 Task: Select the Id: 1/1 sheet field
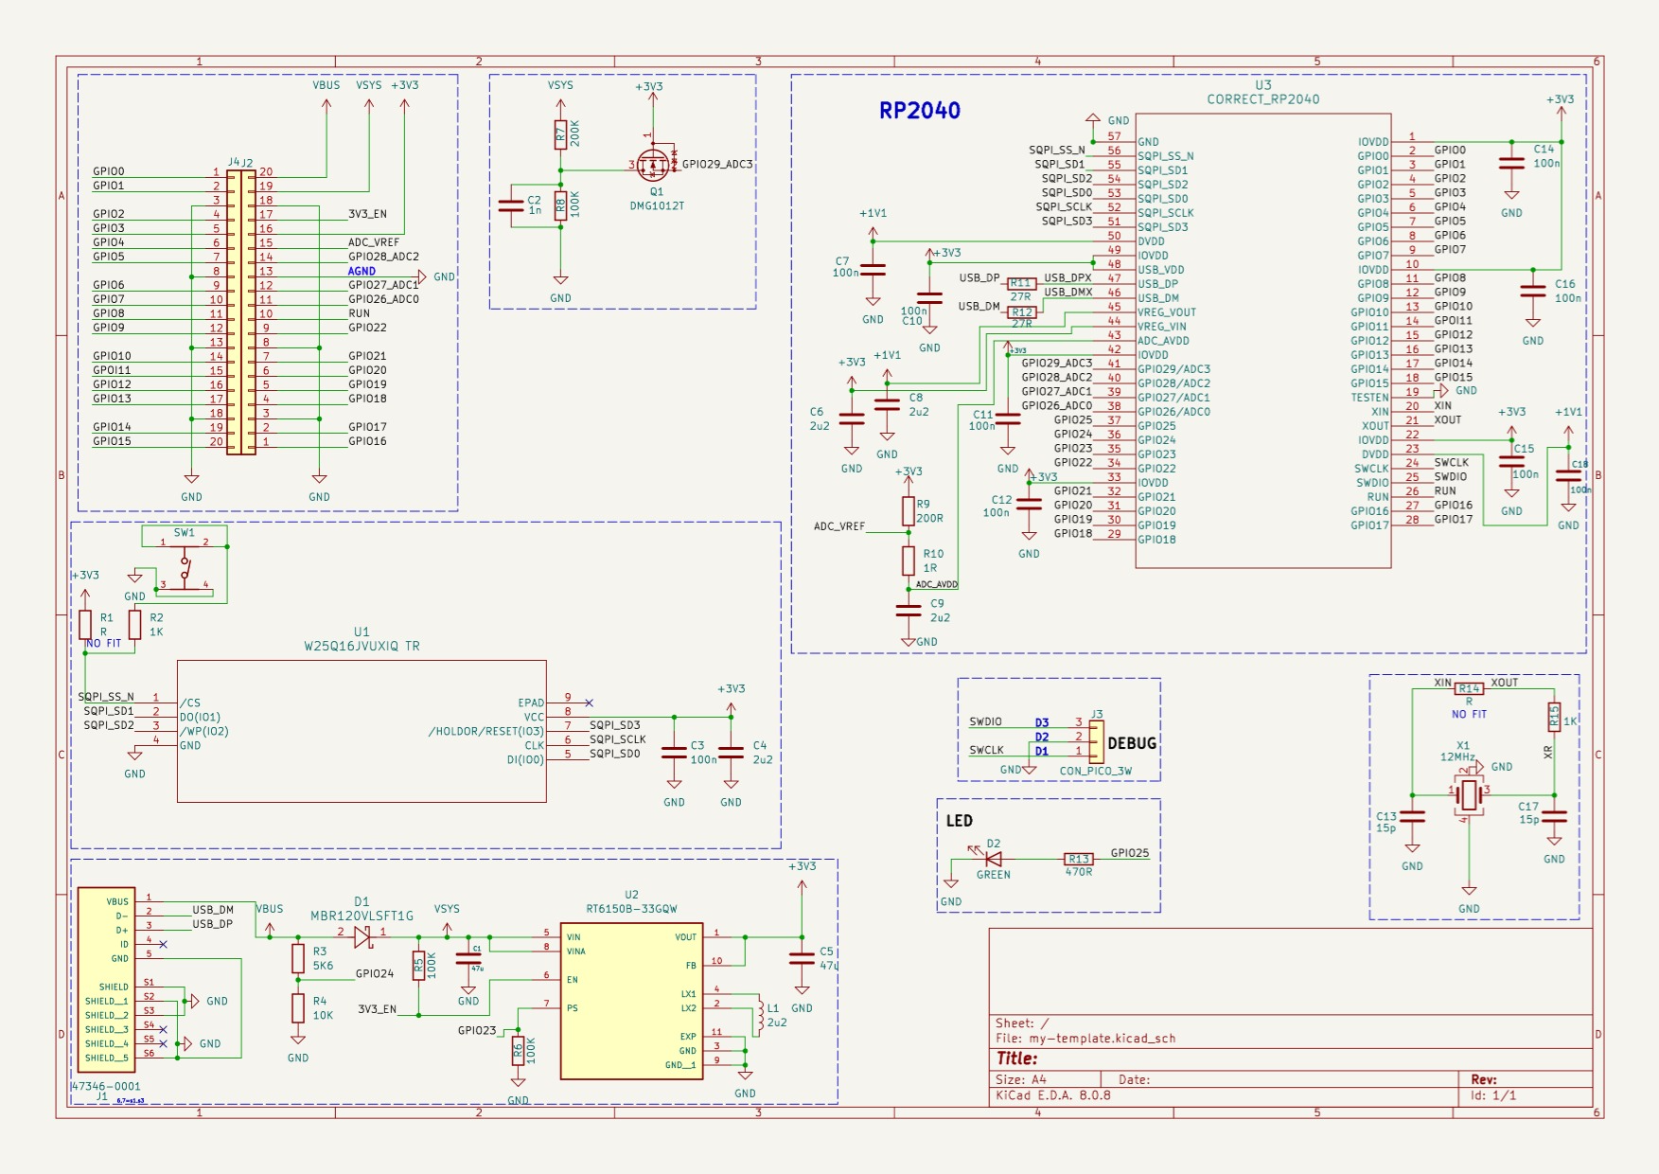[x=1493, y=1094]
